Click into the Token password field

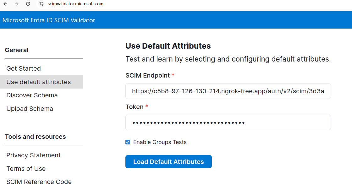pyautogui.click(x=228, y=122)
